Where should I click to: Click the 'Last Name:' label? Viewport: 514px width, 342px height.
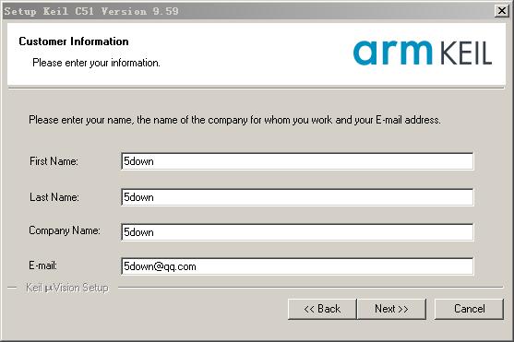coord(54,197)
